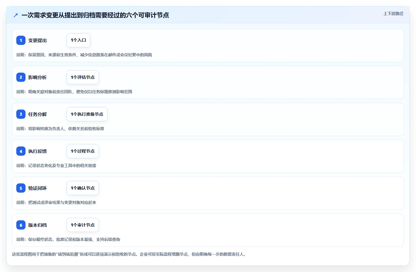
Task: Click the 影响分析 step title
Action: tap(37, 77)
